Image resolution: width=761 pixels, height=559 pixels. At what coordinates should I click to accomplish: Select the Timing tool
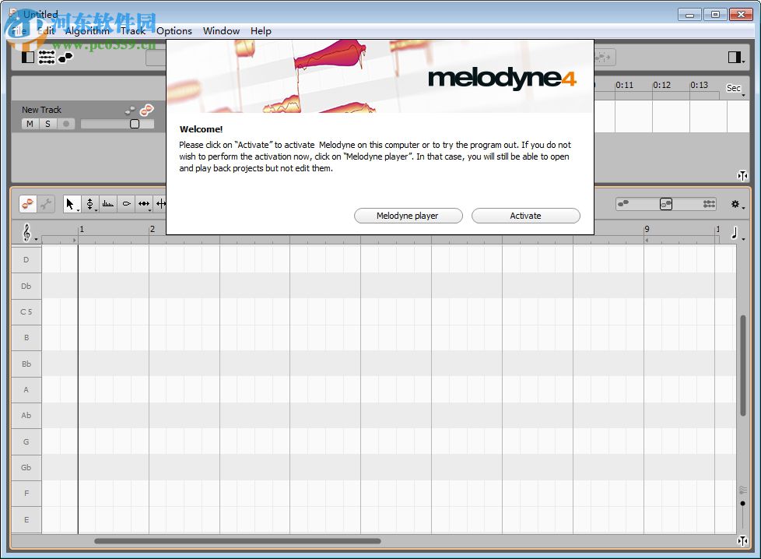[x=144, y=203]
